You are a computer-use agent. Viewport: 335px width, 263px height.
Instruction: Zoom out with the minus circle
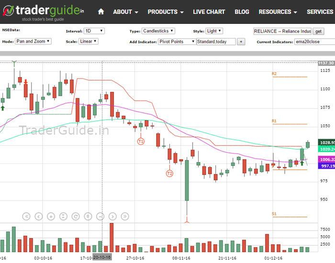(100, 217)
